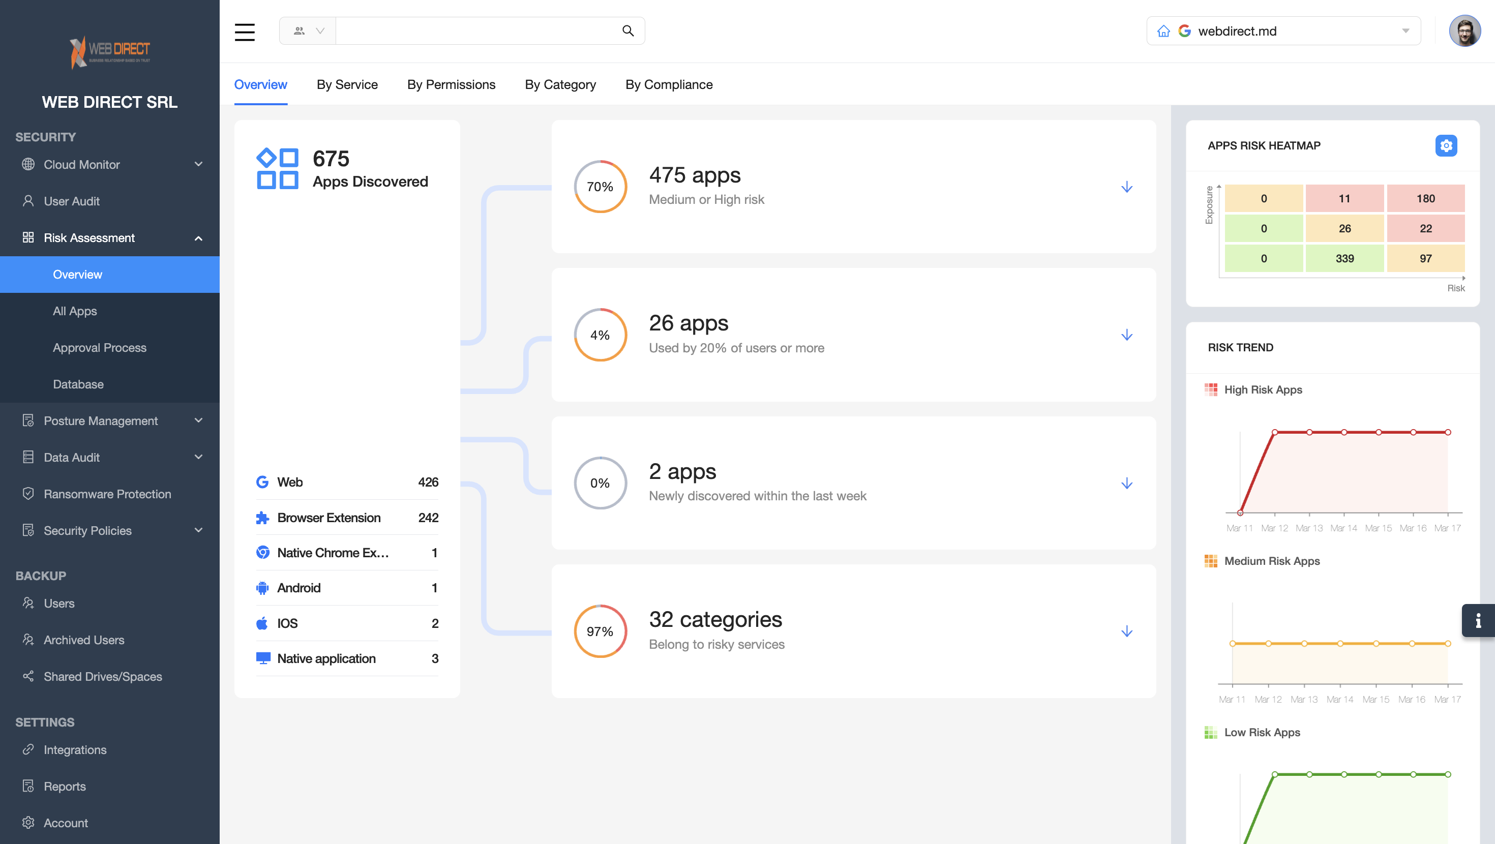
Task: Click the search magnifier icon
Action: click(627, 31)
